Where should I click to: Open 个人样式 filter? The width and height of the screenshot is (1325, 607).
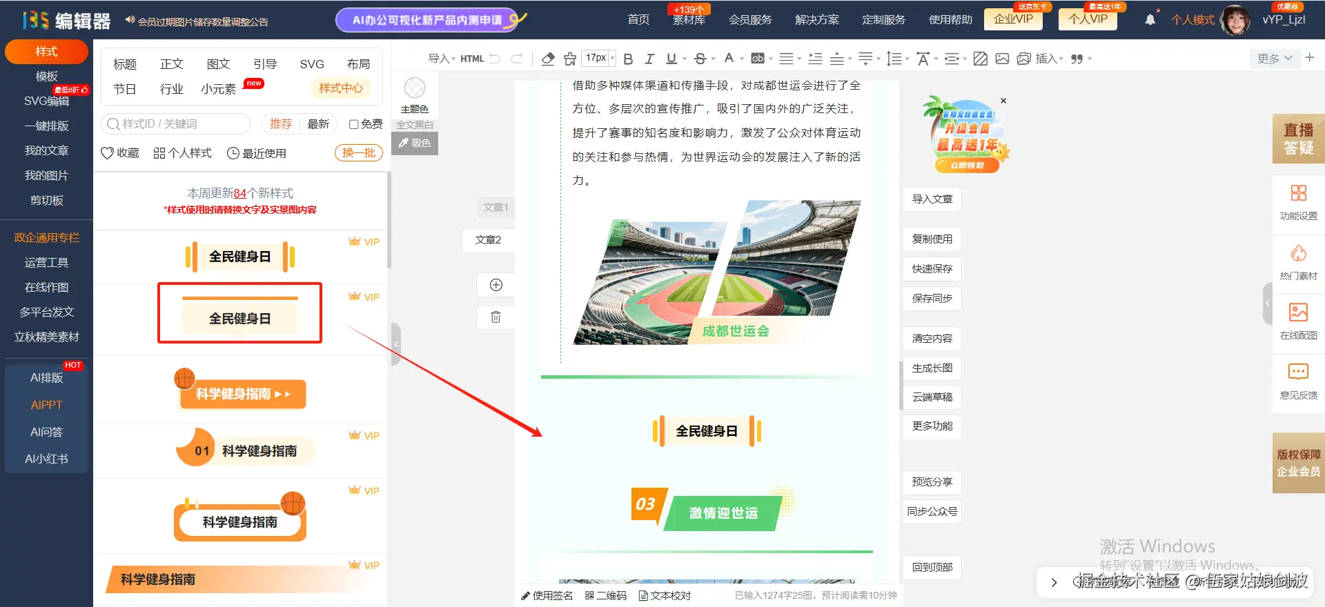[182, 153]
